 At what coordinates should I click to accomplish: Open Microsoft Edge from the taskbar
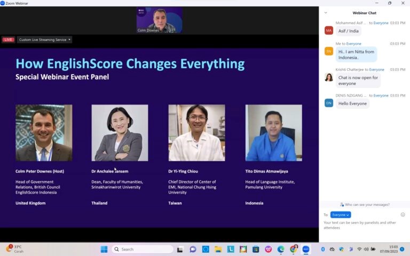[x=281, y=249]
